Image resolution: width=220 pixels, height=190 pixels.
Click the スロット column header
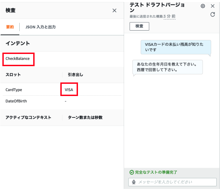pos(13,75)
